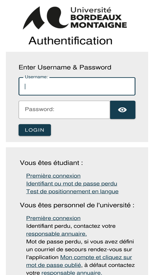
Task: Focus the Password input field
Action: click(64, 110)
